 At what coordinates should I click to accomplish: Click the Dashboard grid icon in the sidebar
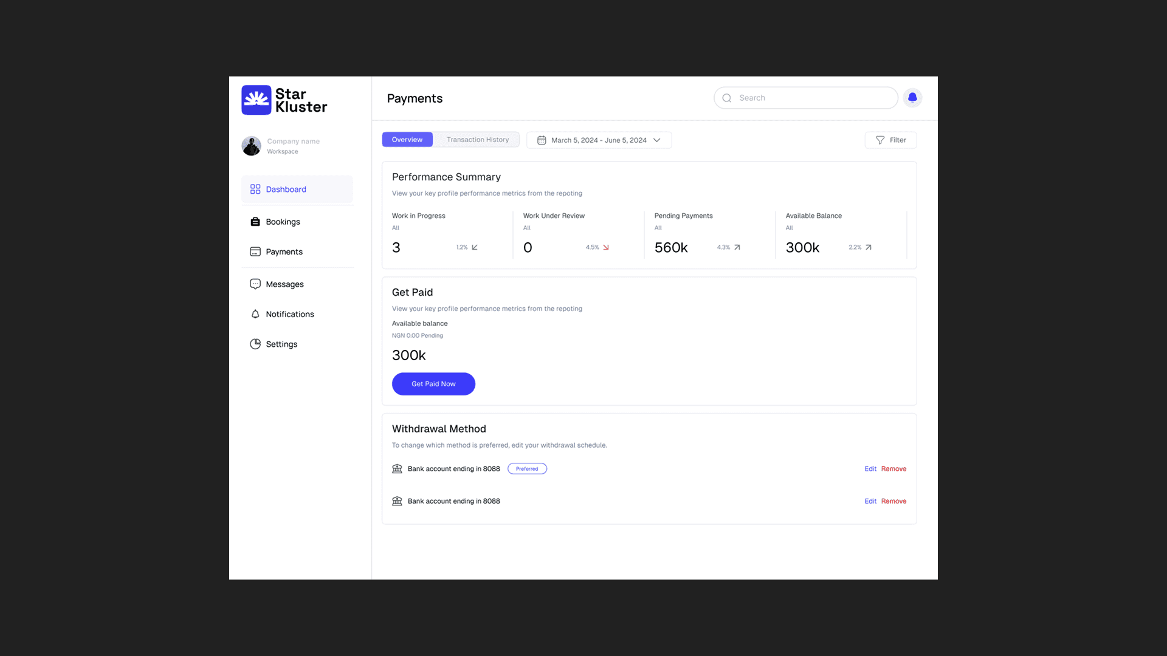(x=255, y=190)
